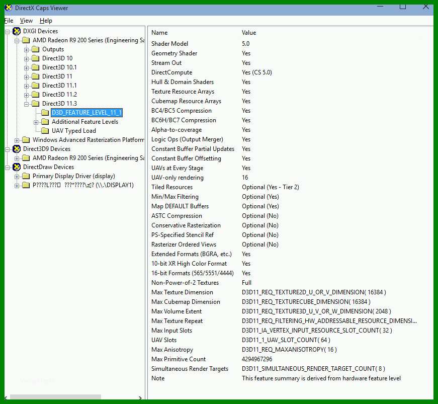Select the Primary Display Driver (display) item

[x=74, y=176]
